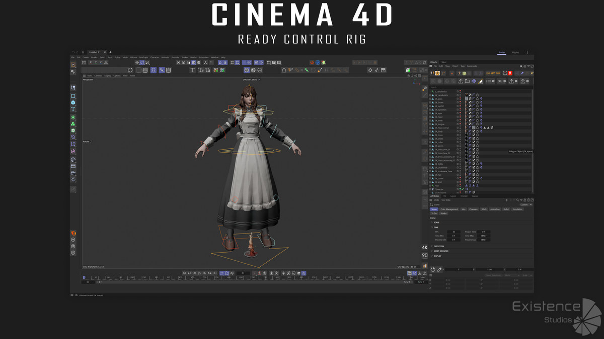Image resolution: width=604 pixels, height=339 pixels.
Task: Click the magnifier search icon in the Objects panel
Action: 521,65
